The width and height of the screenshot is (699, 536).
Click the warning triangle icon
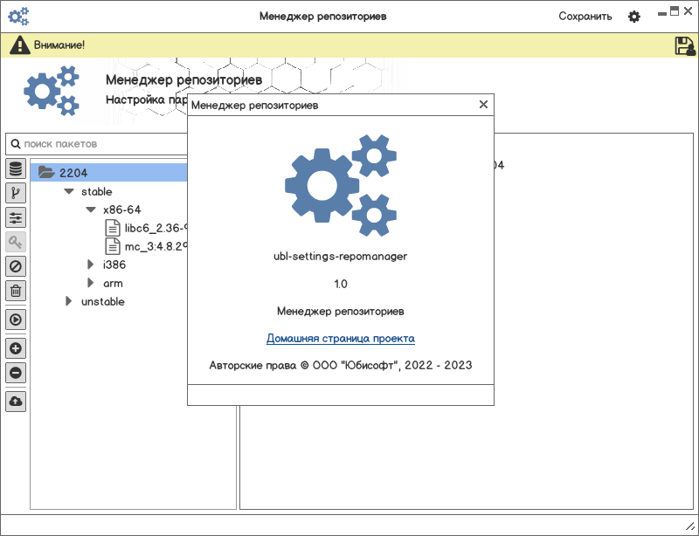click(x=20, y=45)
